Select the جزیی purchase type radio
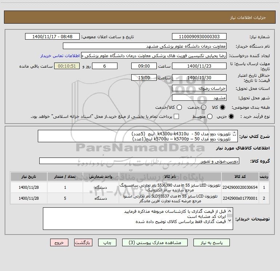280x271 pixels. click(x=231, y=116)
